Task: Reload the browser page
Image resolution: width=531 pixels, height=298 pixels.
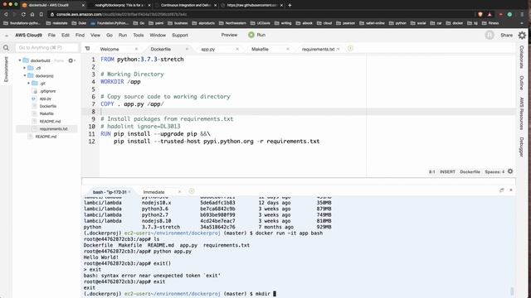Action: pos(23,15)
